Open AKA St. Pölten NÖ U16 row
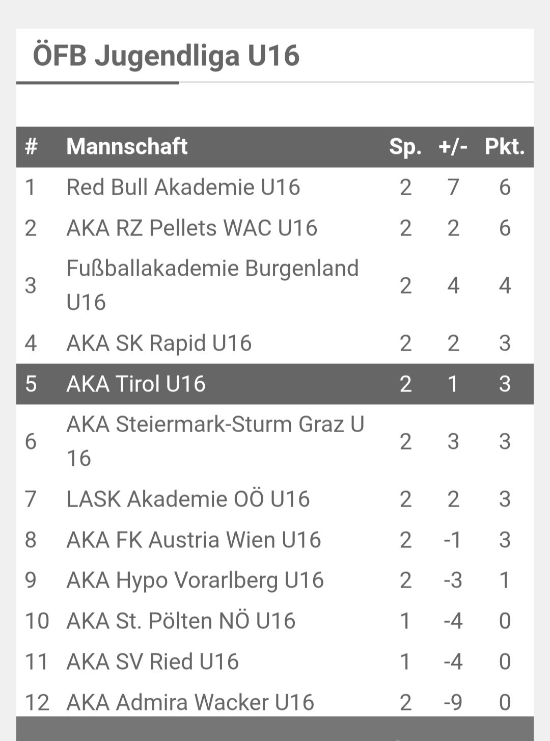Screen dimensions: 550x741 tap(275, 621)
